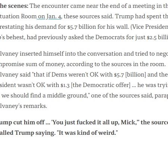The image size is (168, 143).
Task: Click the bold "he scenes:" lead-in text
Action: (14, 6)
